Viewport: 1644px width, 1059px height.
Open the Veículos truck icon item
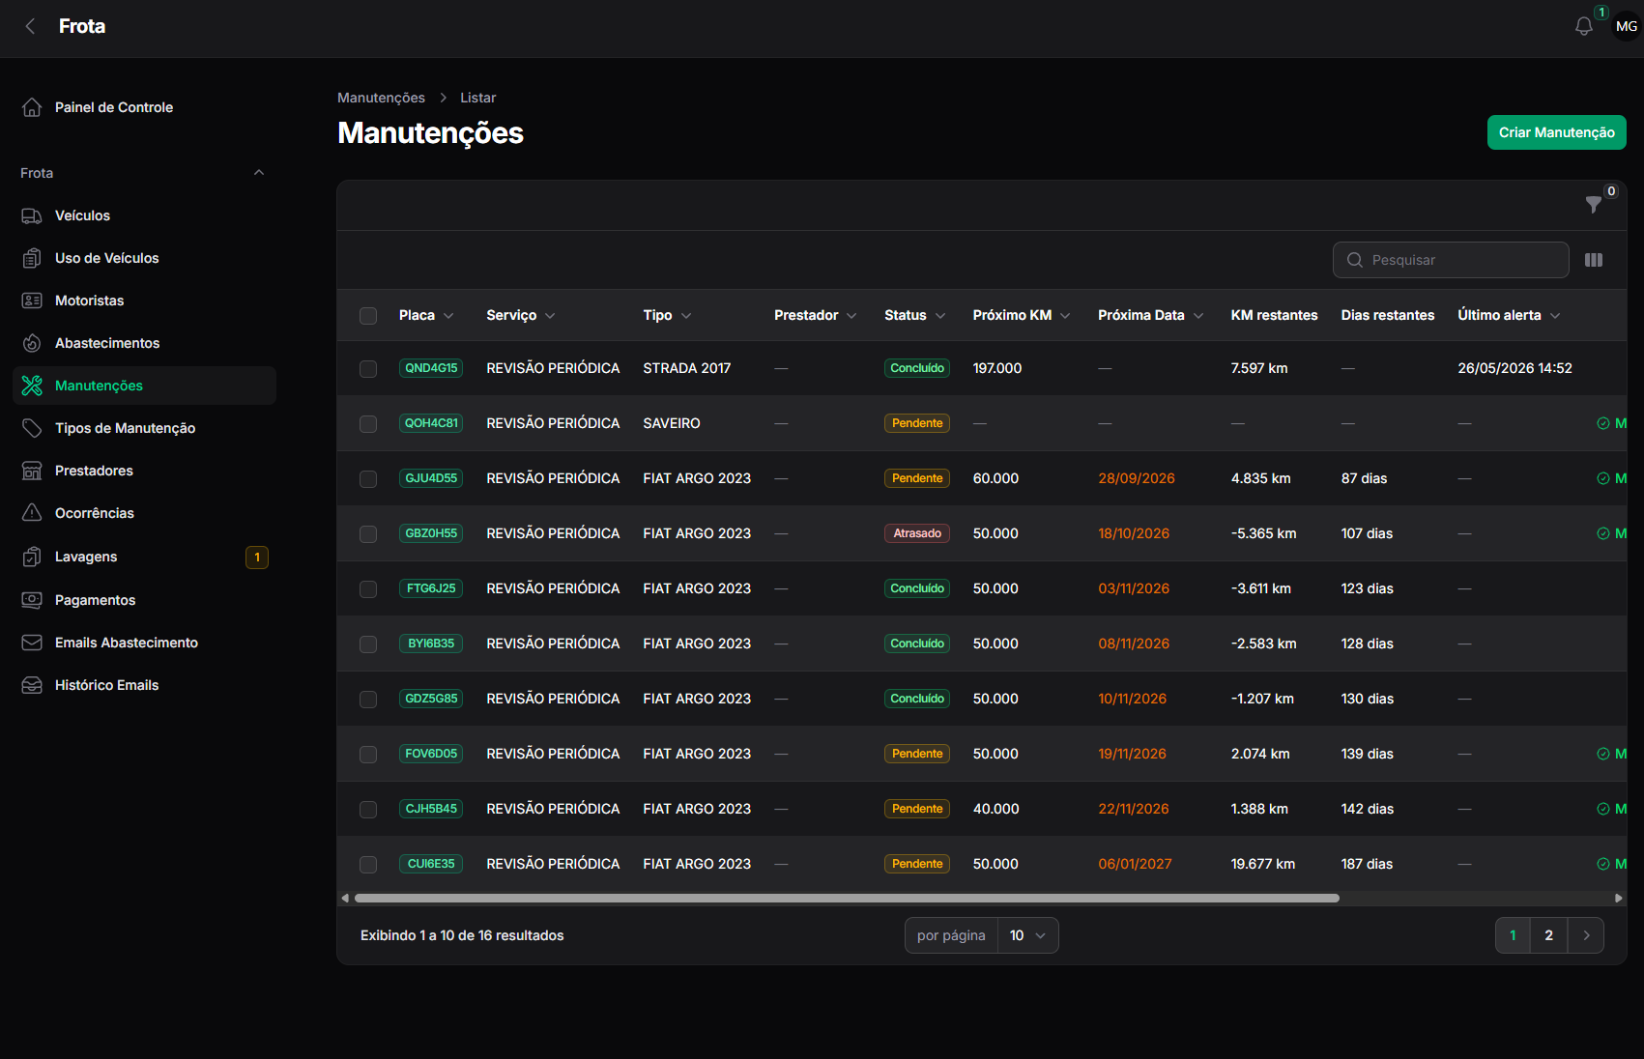pos(32,215)
